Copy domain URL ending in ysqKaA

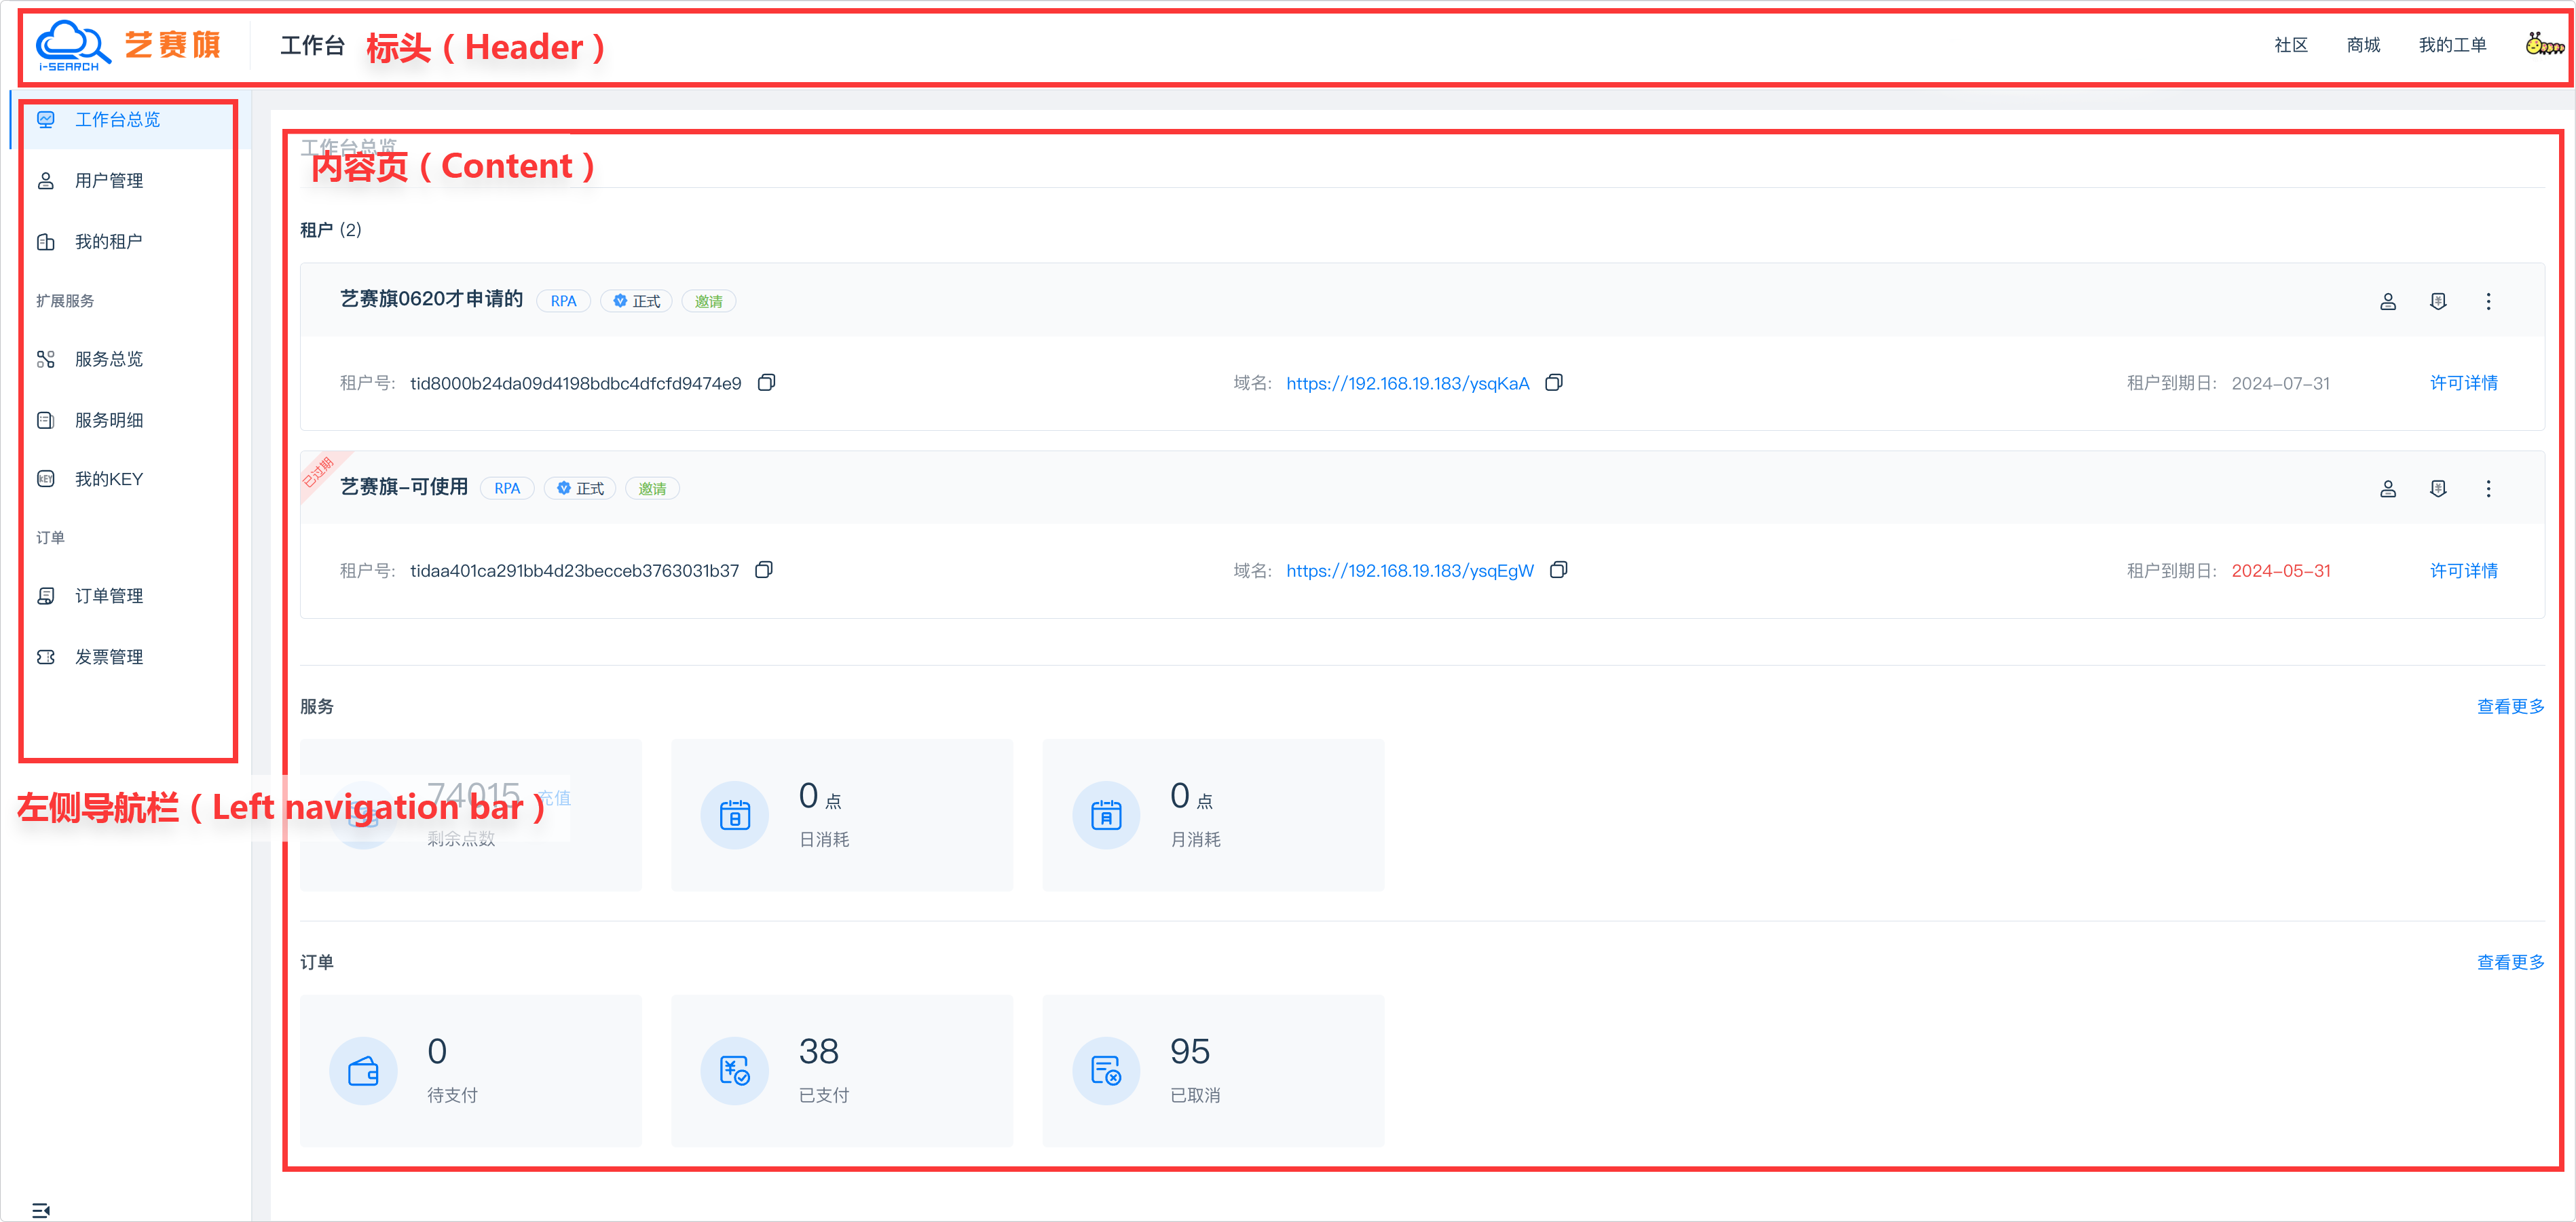[1553, 383]
